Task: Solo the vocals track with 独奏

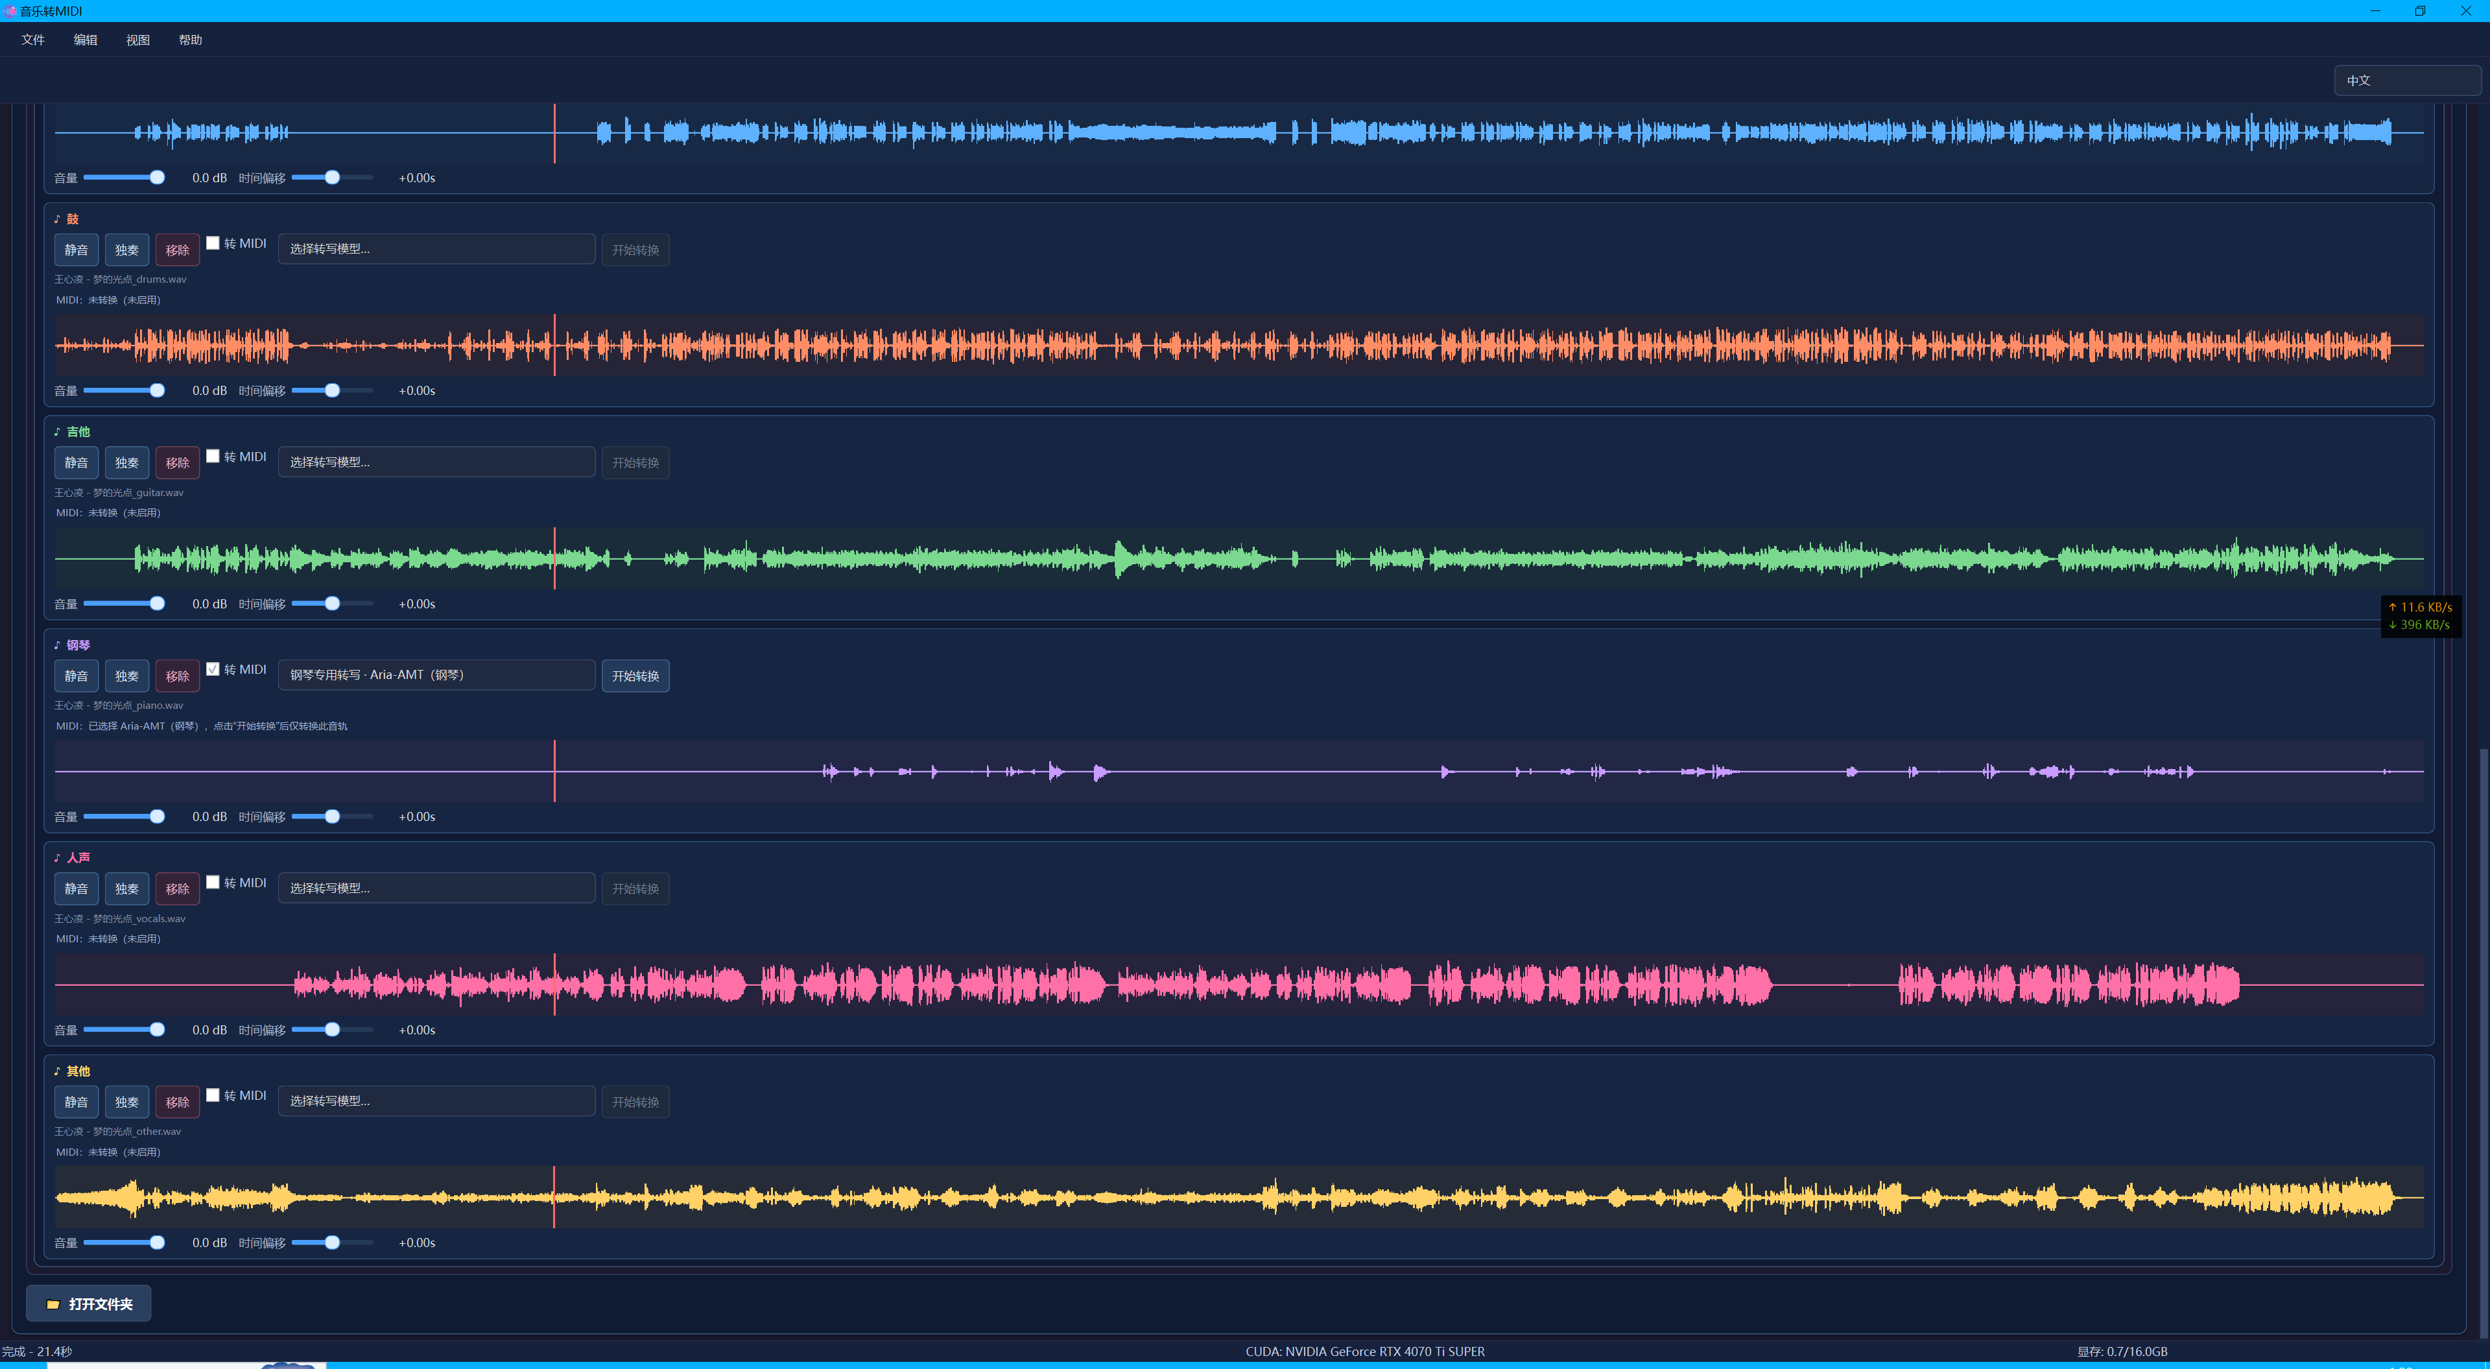Action: (126, 888)
